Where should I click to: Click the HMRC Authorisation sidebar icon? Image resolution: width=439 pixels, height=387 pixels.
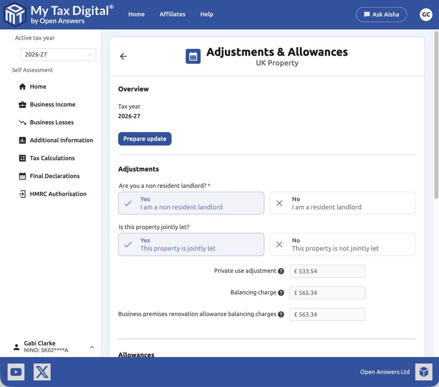tap(22, 194)
